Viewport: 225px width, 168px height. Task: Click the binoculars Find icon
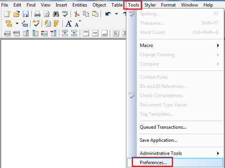tap(56, 14)
